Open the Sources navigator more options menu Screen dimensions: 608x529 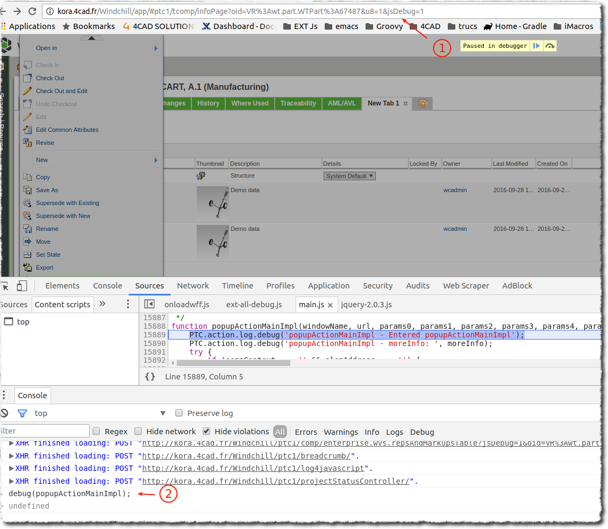(x=128, y=304)
